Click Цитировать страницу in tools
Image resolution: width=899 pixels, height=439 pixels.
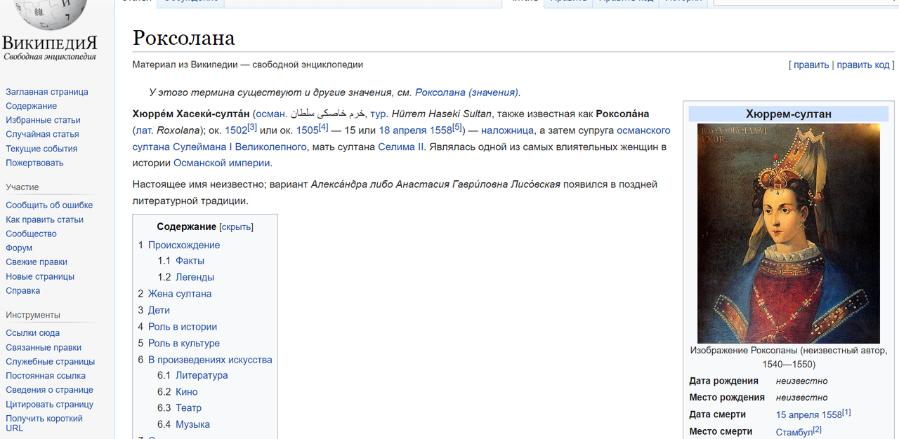point(49,404)
